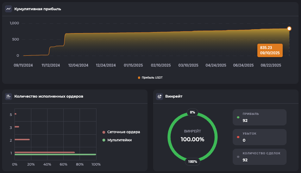Click the Винрейт pie chart icon
The width and height of the screenshot is (301, 173).
[159, 96]
